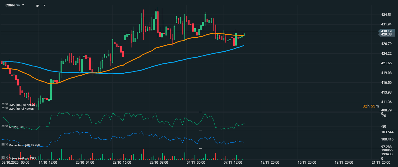Expand the H4 timeframe dropdown arrow
398x167 pixels.
(x=44, y=5)
